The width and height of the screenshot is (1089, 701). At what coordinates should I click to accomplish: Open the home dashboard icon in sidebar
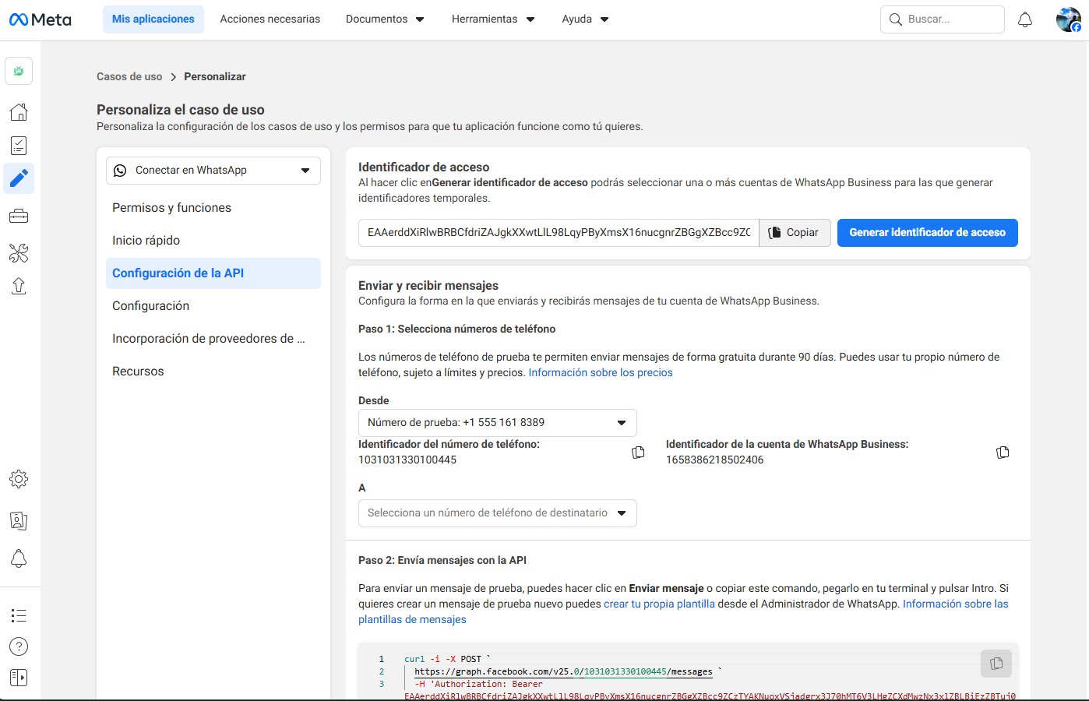(19, 111)
